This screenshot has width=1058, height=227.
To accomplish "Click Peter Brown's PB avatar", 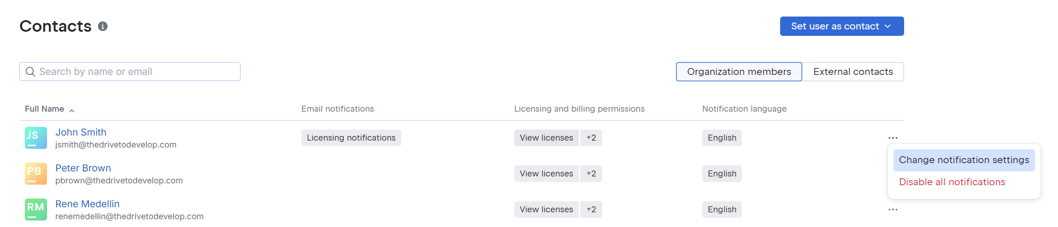I will click(x=36, y=174).
